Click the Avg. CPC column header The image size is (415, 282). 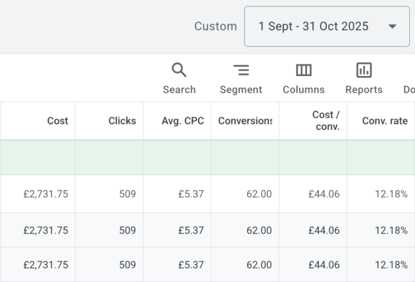tap(183, 121)
